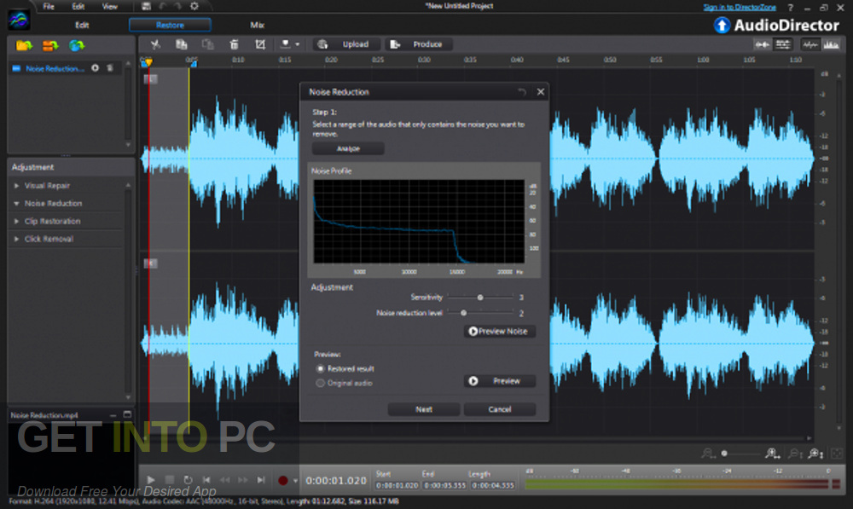Open preferences gear icon

194,7
